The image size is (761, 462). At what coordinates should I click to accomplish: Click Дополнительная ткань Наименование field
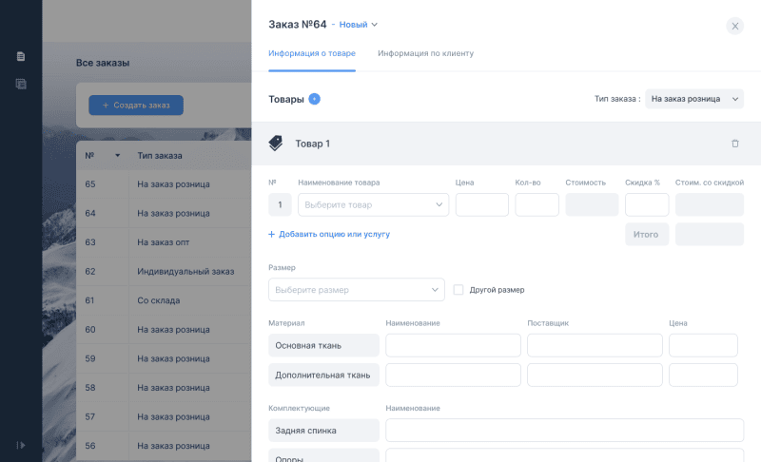coord(454,375)
